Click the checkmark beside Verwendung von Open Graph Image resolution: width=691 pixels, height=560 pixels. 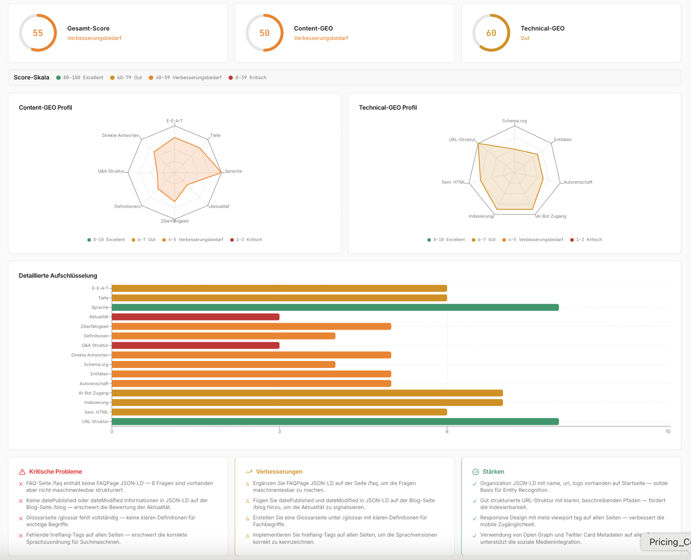click(x=475, y=536)
